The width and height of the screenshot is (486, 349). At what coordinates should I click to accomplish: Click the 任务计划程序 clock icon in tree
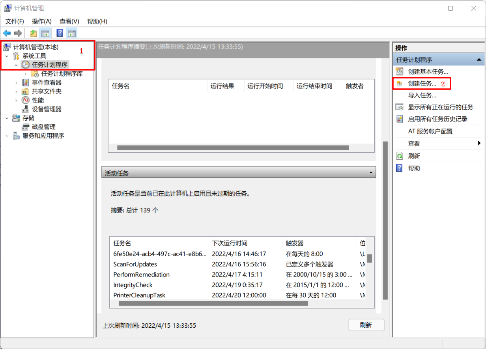tap(25, 65)
